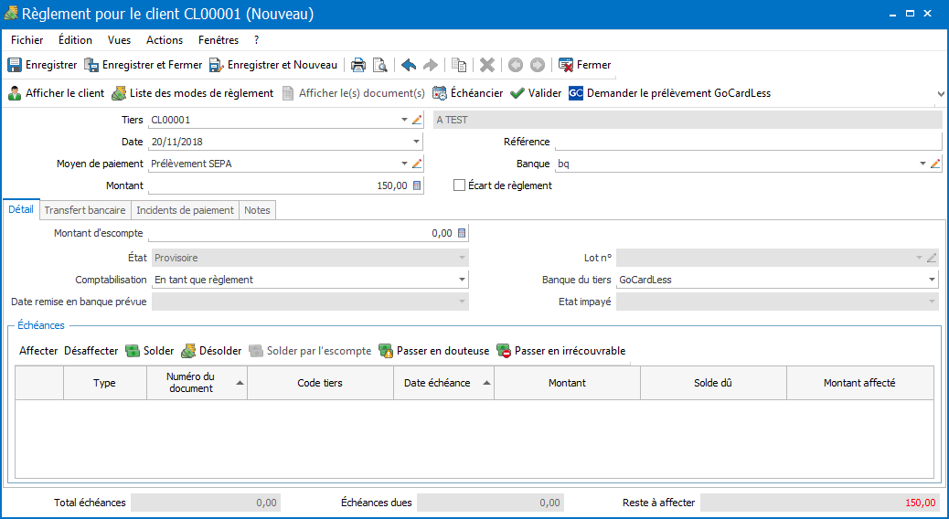Click the Enregistrer save icon
The width and height of the screenshot is (949, 519).
[15, 65]
